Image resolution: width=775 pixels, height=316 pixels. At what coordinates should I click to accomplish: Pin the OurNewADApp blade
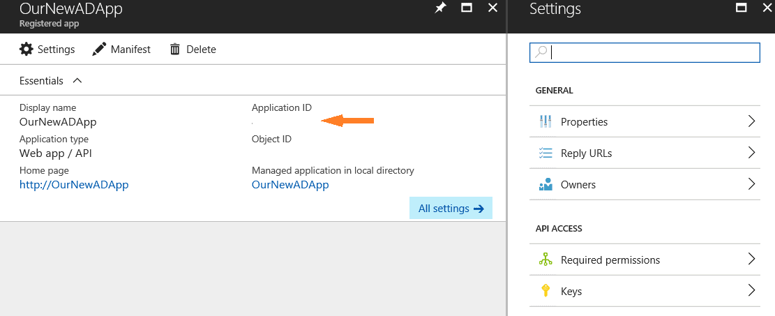pos(440,8)
